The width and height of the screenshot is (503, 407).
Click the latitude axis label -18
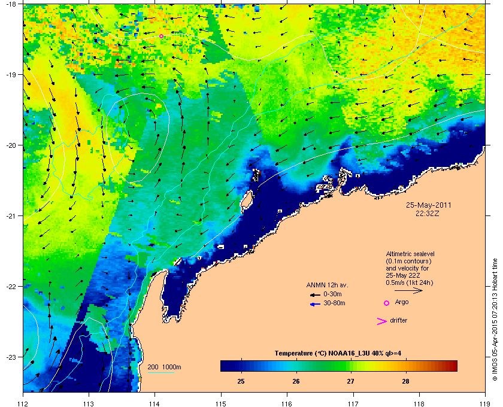coord(11,4)
